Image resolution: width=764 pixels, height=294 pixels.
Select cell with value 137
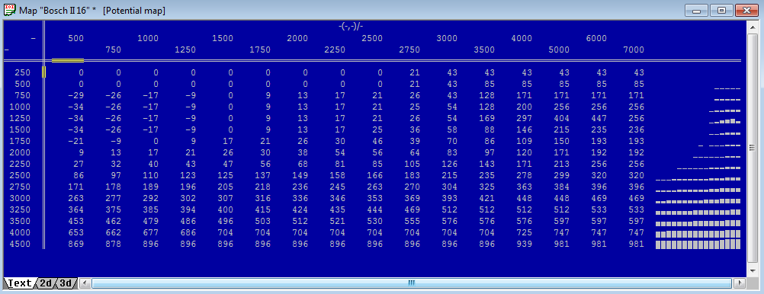(262, 176)
